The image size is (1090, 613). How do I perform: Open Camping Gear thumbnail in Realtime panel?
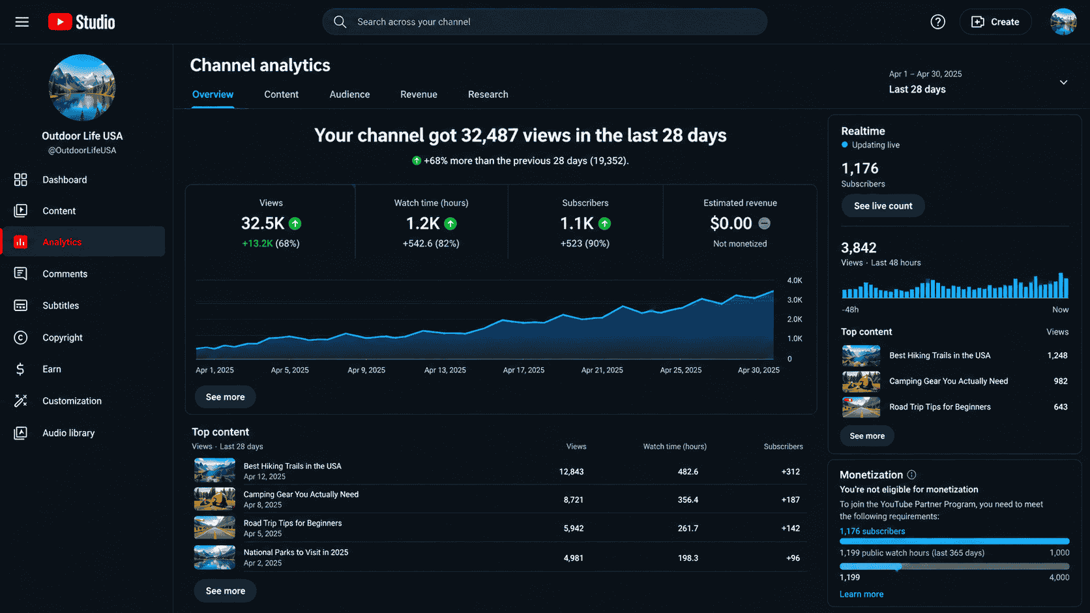(x=861, y=381)
